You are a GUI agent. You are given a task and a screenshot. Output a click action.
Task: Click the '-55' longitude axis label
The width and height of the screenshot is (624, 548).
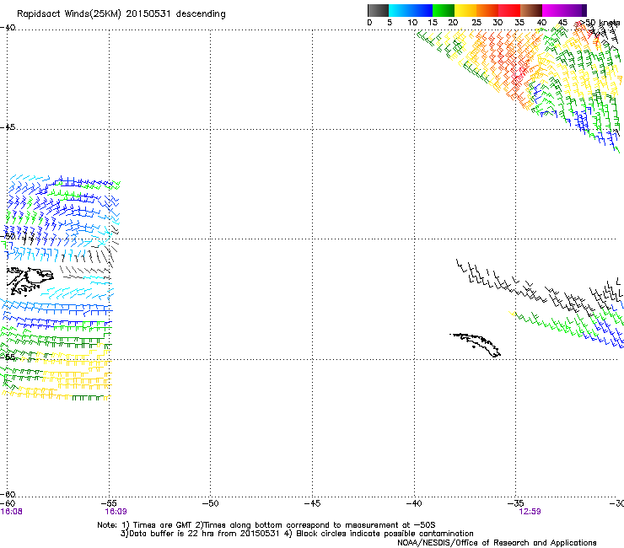coord(109,503)
